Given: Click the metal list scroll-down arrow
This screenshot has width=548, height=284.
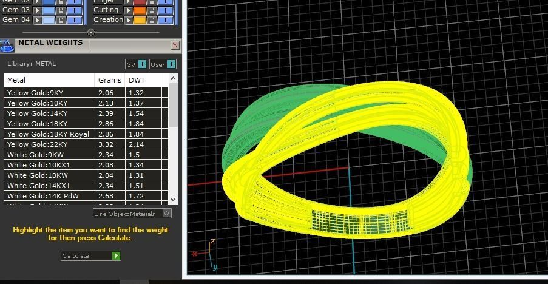Looking at the screenshot, I should [x=174, y=200].
